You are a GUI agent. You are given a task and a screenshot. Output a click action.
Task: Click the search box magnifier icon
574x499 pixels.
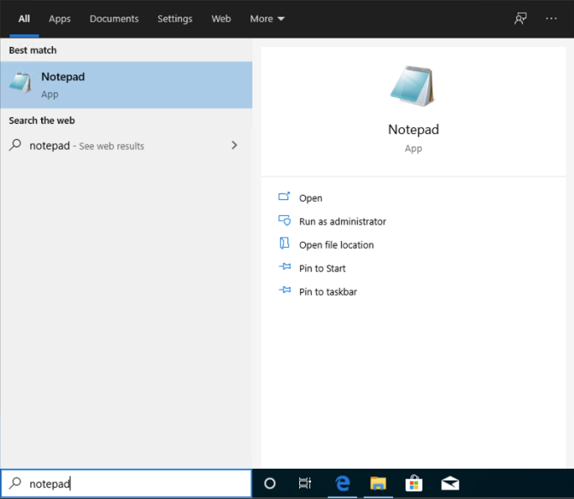[15, 483]
